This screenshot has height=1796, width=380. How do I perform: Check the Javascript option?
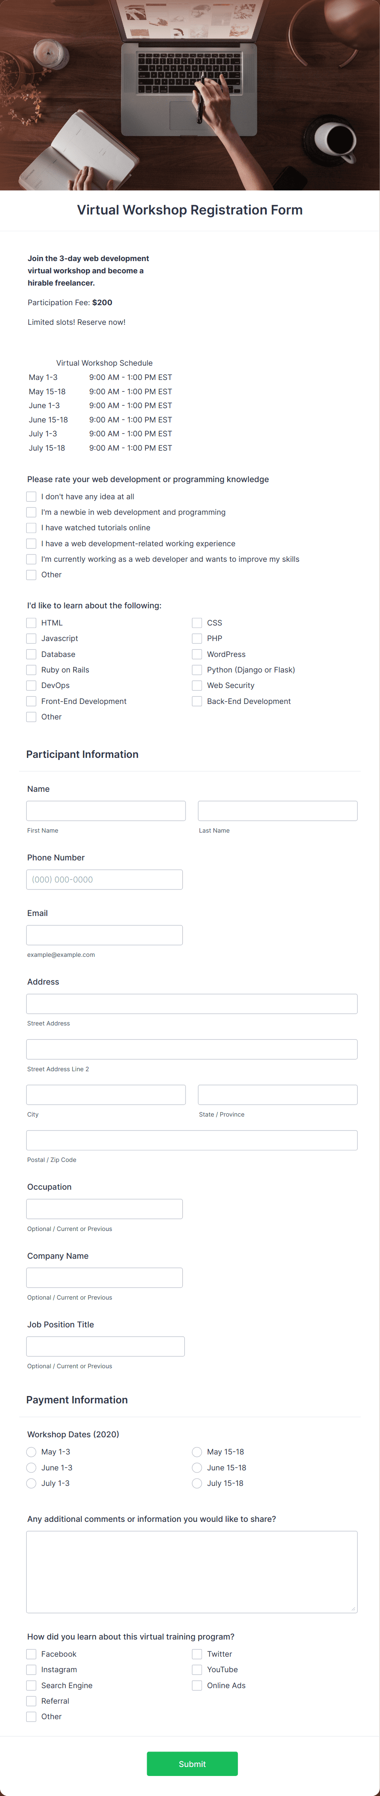click(31, 639)
